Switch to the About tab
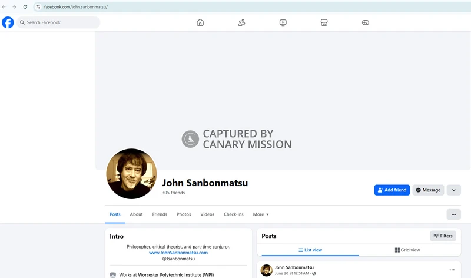The image size is (471, 278). (x=137, y=214)
